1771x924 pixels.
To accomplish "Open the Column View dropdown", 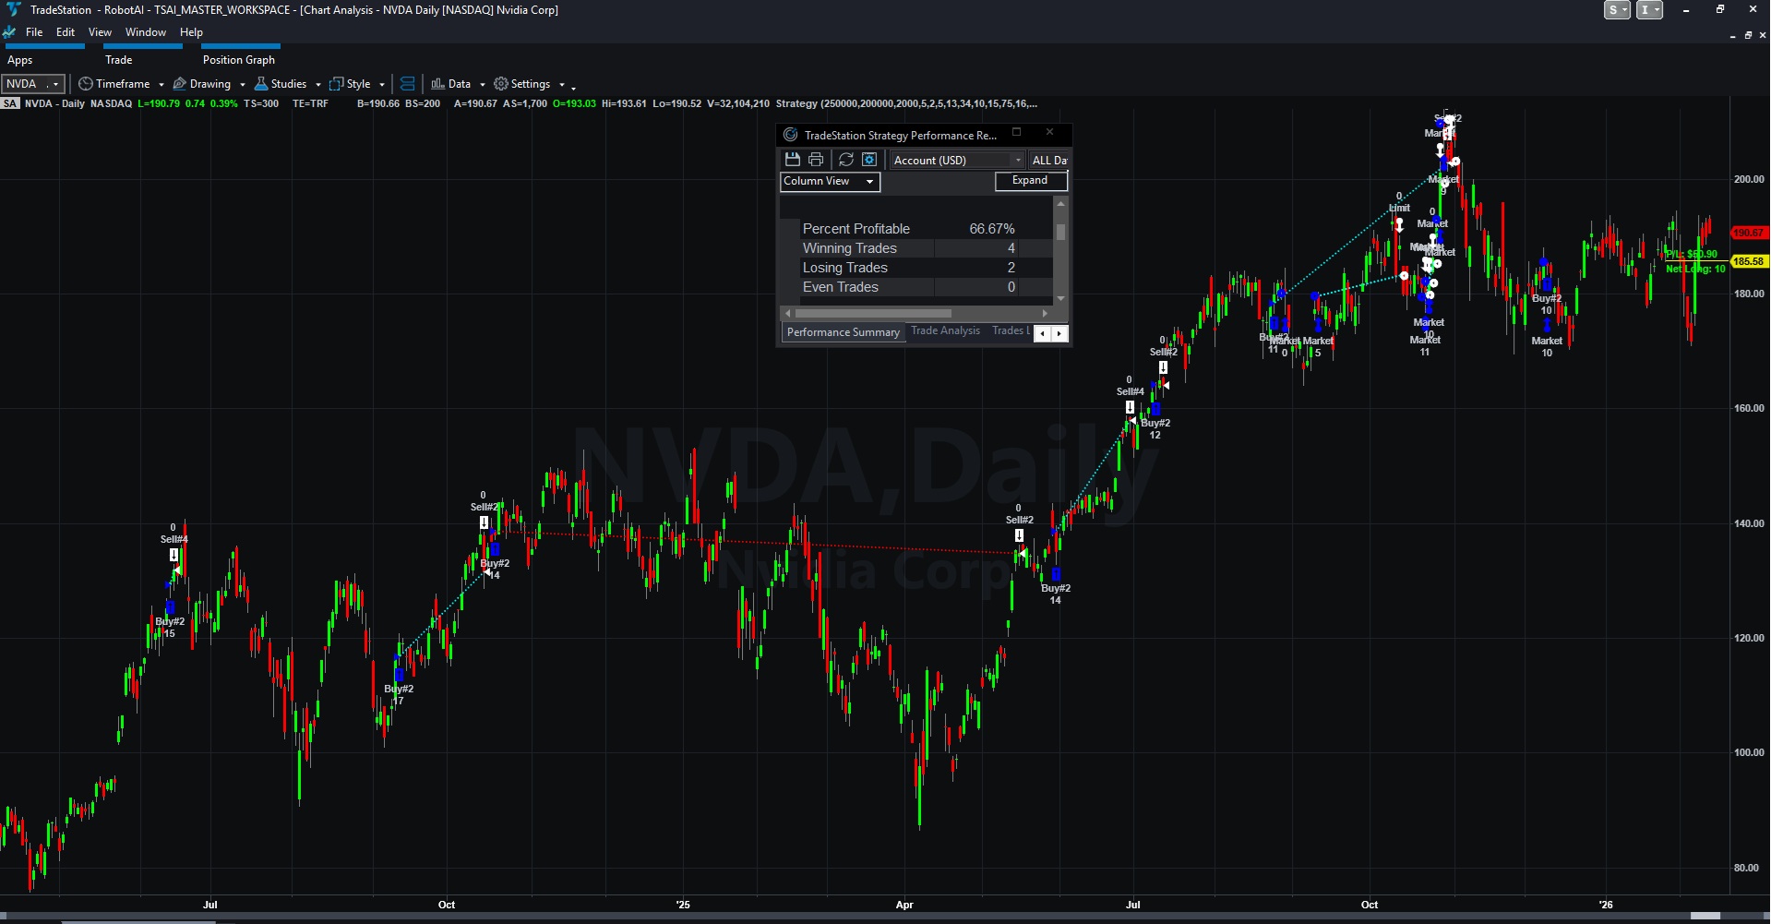I will (x=828, y=181).
